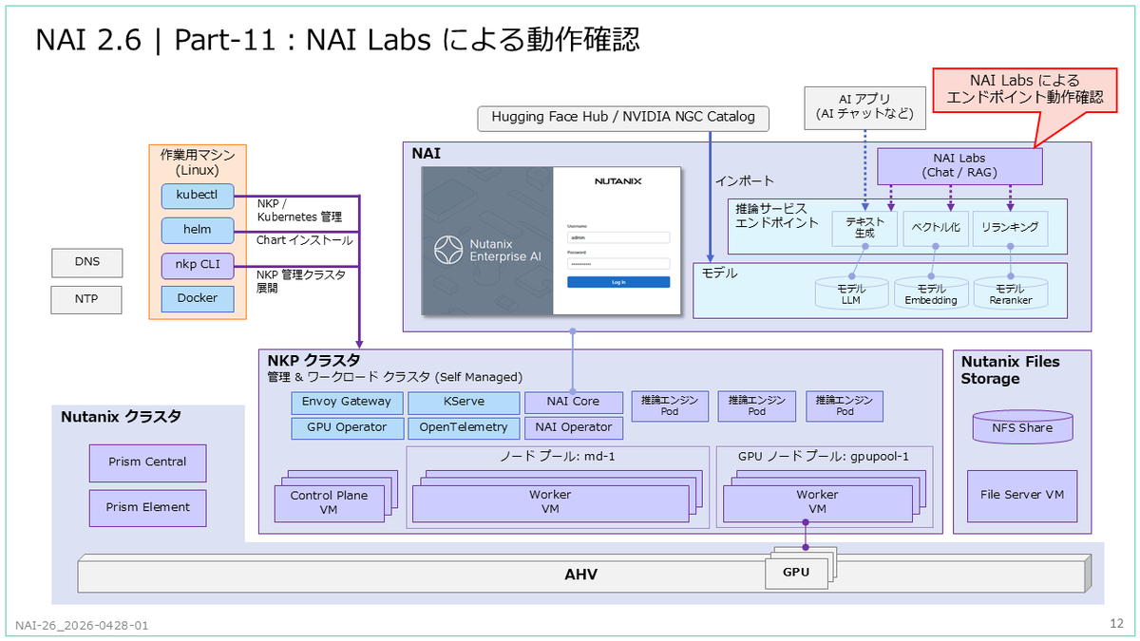1140x641 pixels.
Task: Click the 管理 & ワークロード クラスタ (Self Managed) subtitle
Action: (x=394, y=377)
